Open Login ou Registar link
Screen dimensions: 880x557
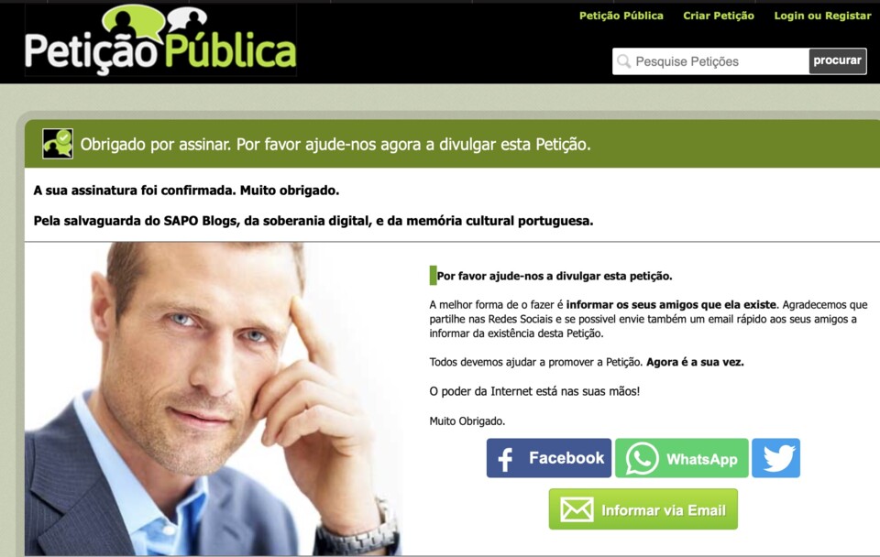[822, 16]
